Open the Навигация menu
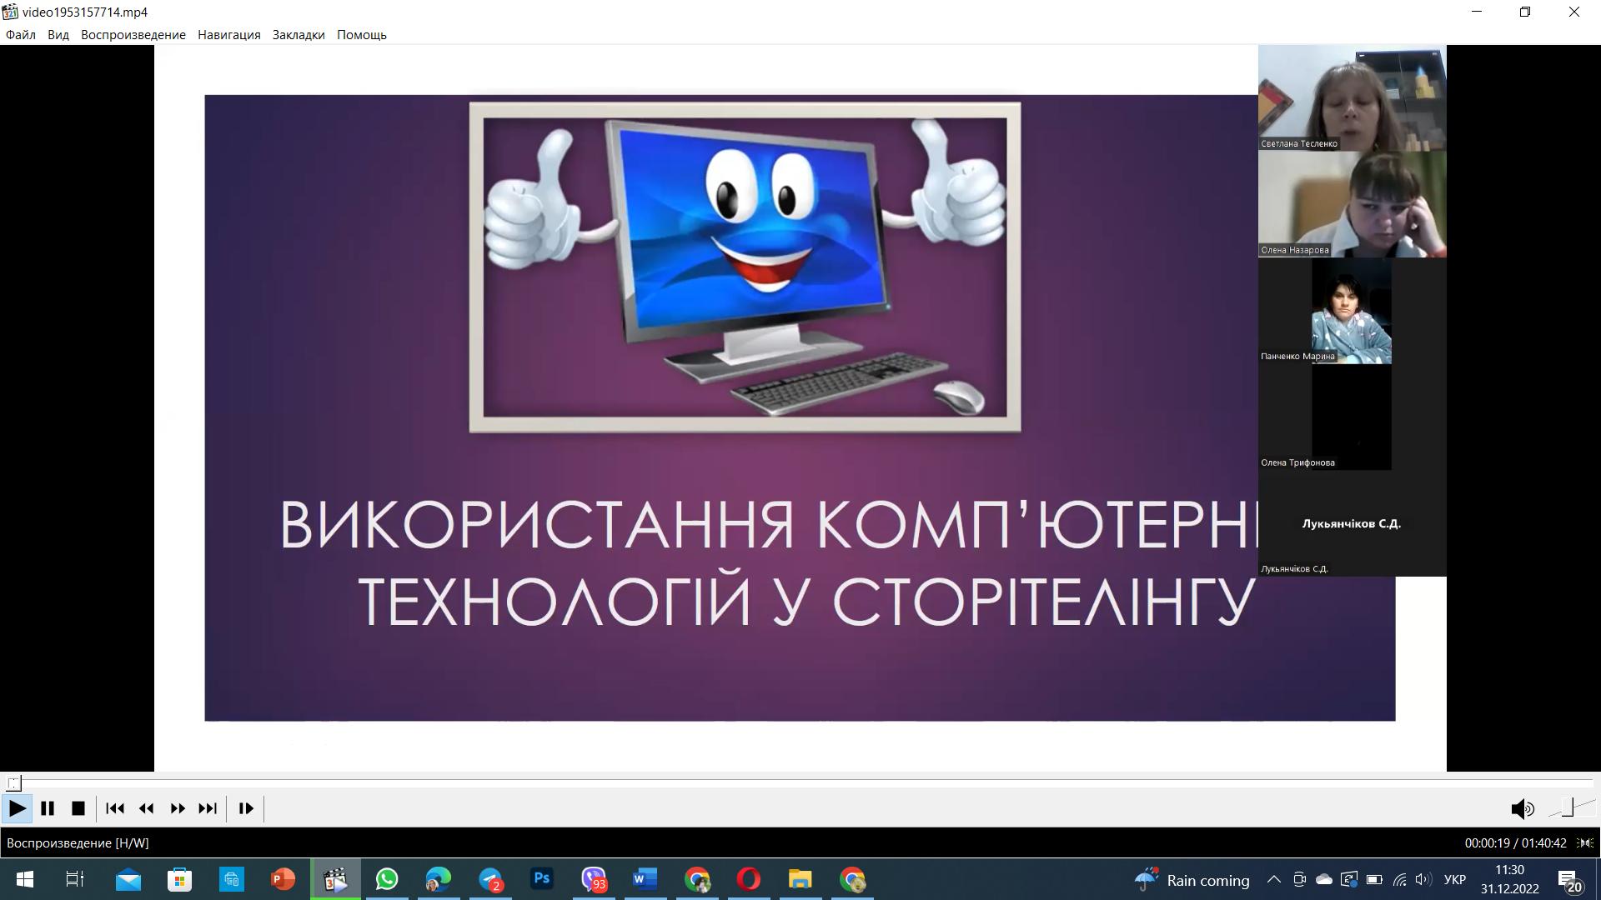The width and height of the screenshot is (1601, 900). [228, 35]
